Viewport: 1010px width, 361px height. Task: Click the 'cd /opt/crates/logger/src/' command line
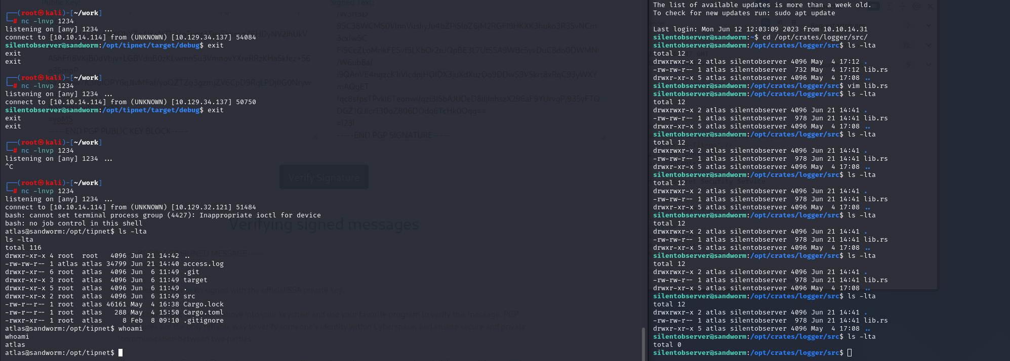click(760, 37)
